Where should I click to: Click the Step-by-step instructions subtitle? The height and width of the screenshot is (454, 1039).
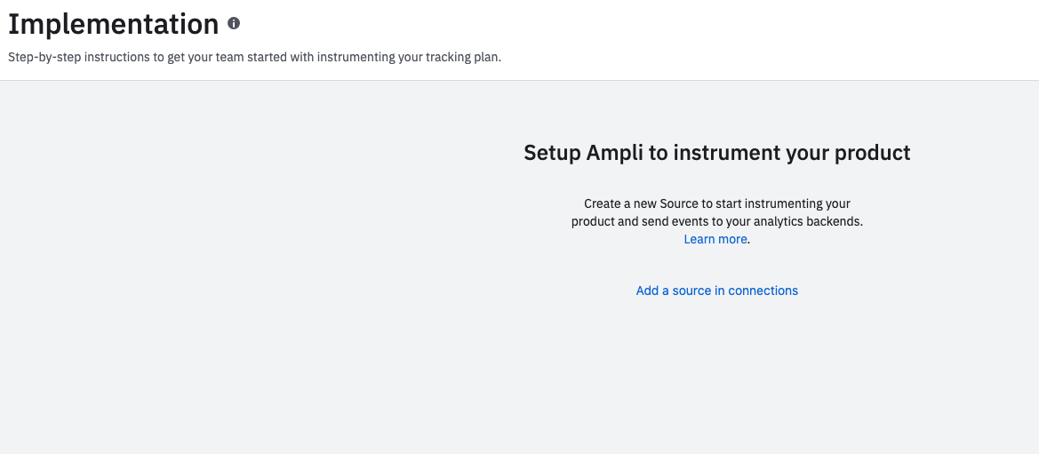pos(254,58)
